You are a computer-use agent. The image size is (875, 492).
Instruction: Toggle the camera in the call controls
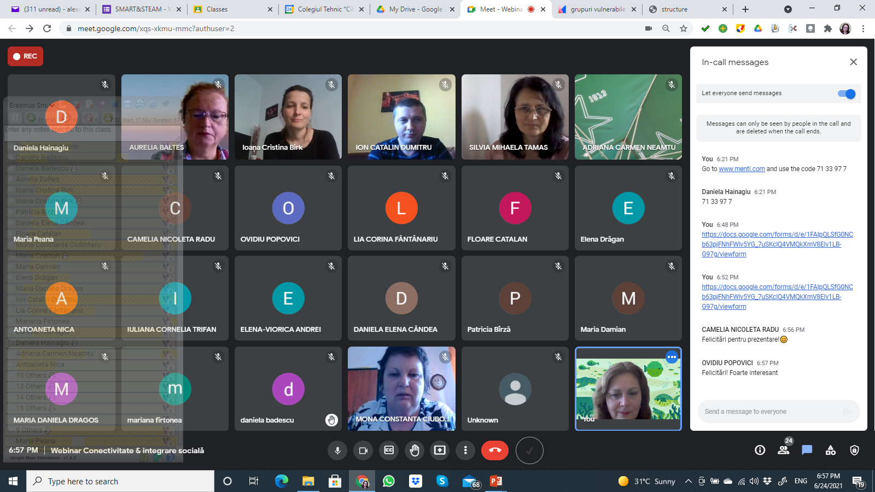coord(363,450)
